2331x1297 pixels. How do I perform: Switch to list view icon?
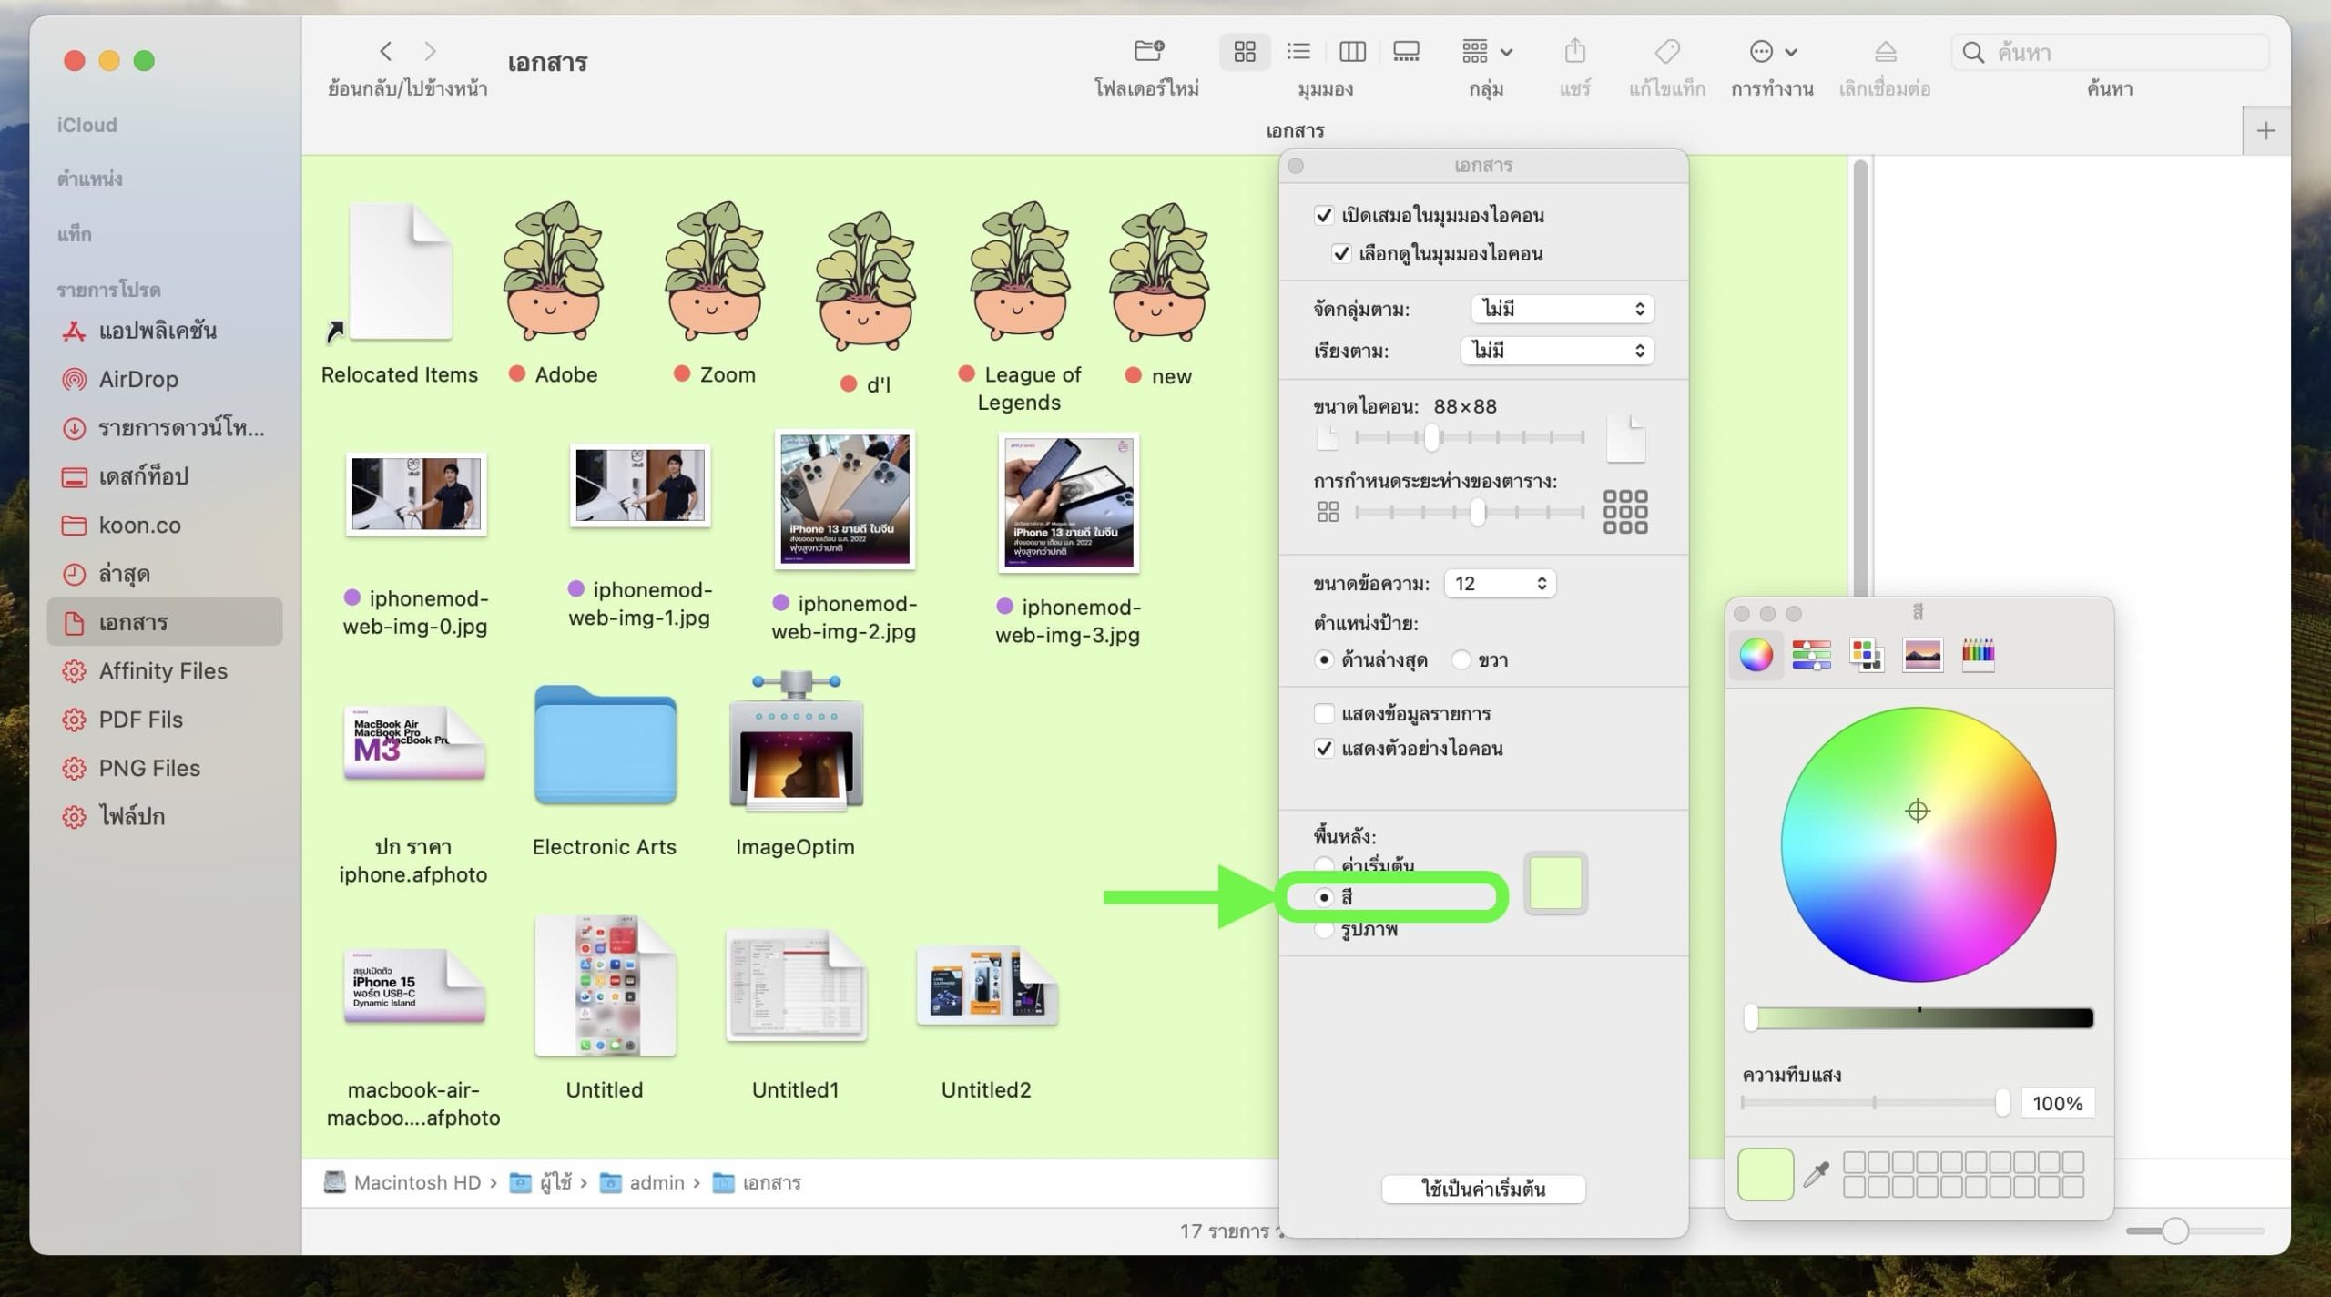[x=1298, y=52]
